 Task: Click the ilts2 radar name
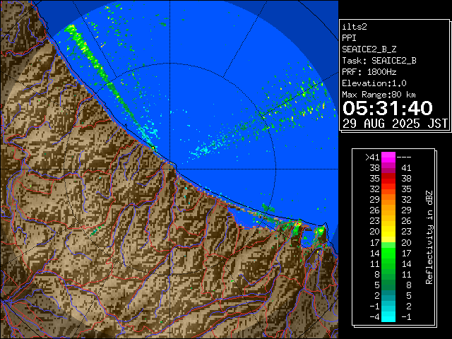pos(354,26)
